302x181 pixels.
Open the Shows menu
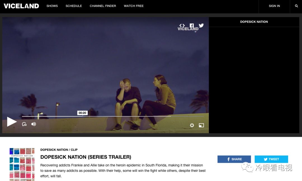(52, 6)
